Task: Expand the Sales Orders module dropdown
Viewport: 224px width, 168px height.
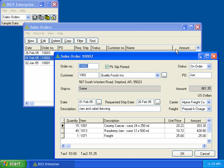Action: pos(28,17)
